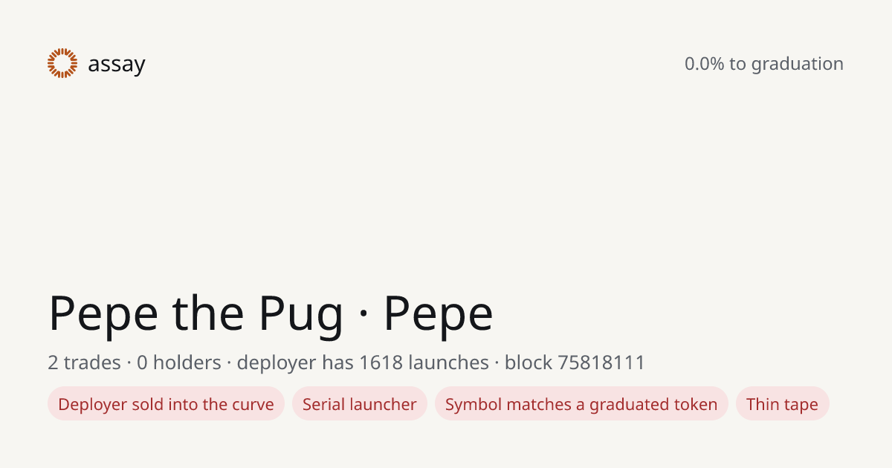Image resolution: width=892 pixels, height=468 pixels.
Task: Select the 0 holders stat
Action: click(179, 363)
